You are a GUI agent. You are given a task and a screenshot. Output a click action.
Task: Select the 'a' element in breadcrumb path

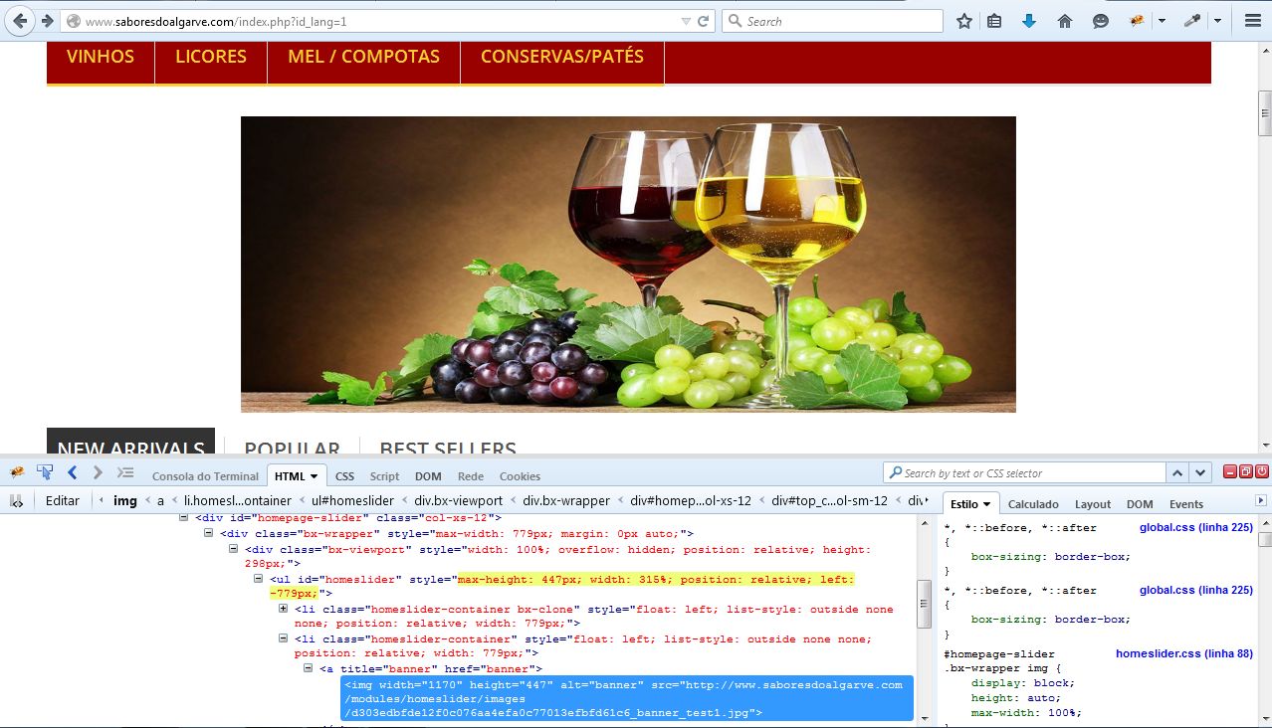[x=160, y=500]
